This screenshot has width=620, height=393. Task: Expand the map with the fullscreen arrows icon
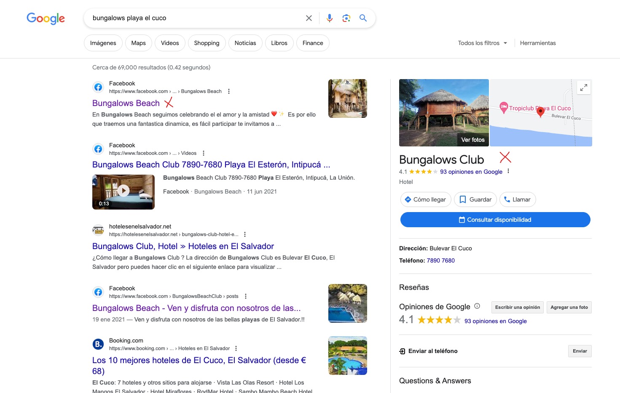[584, 88]
